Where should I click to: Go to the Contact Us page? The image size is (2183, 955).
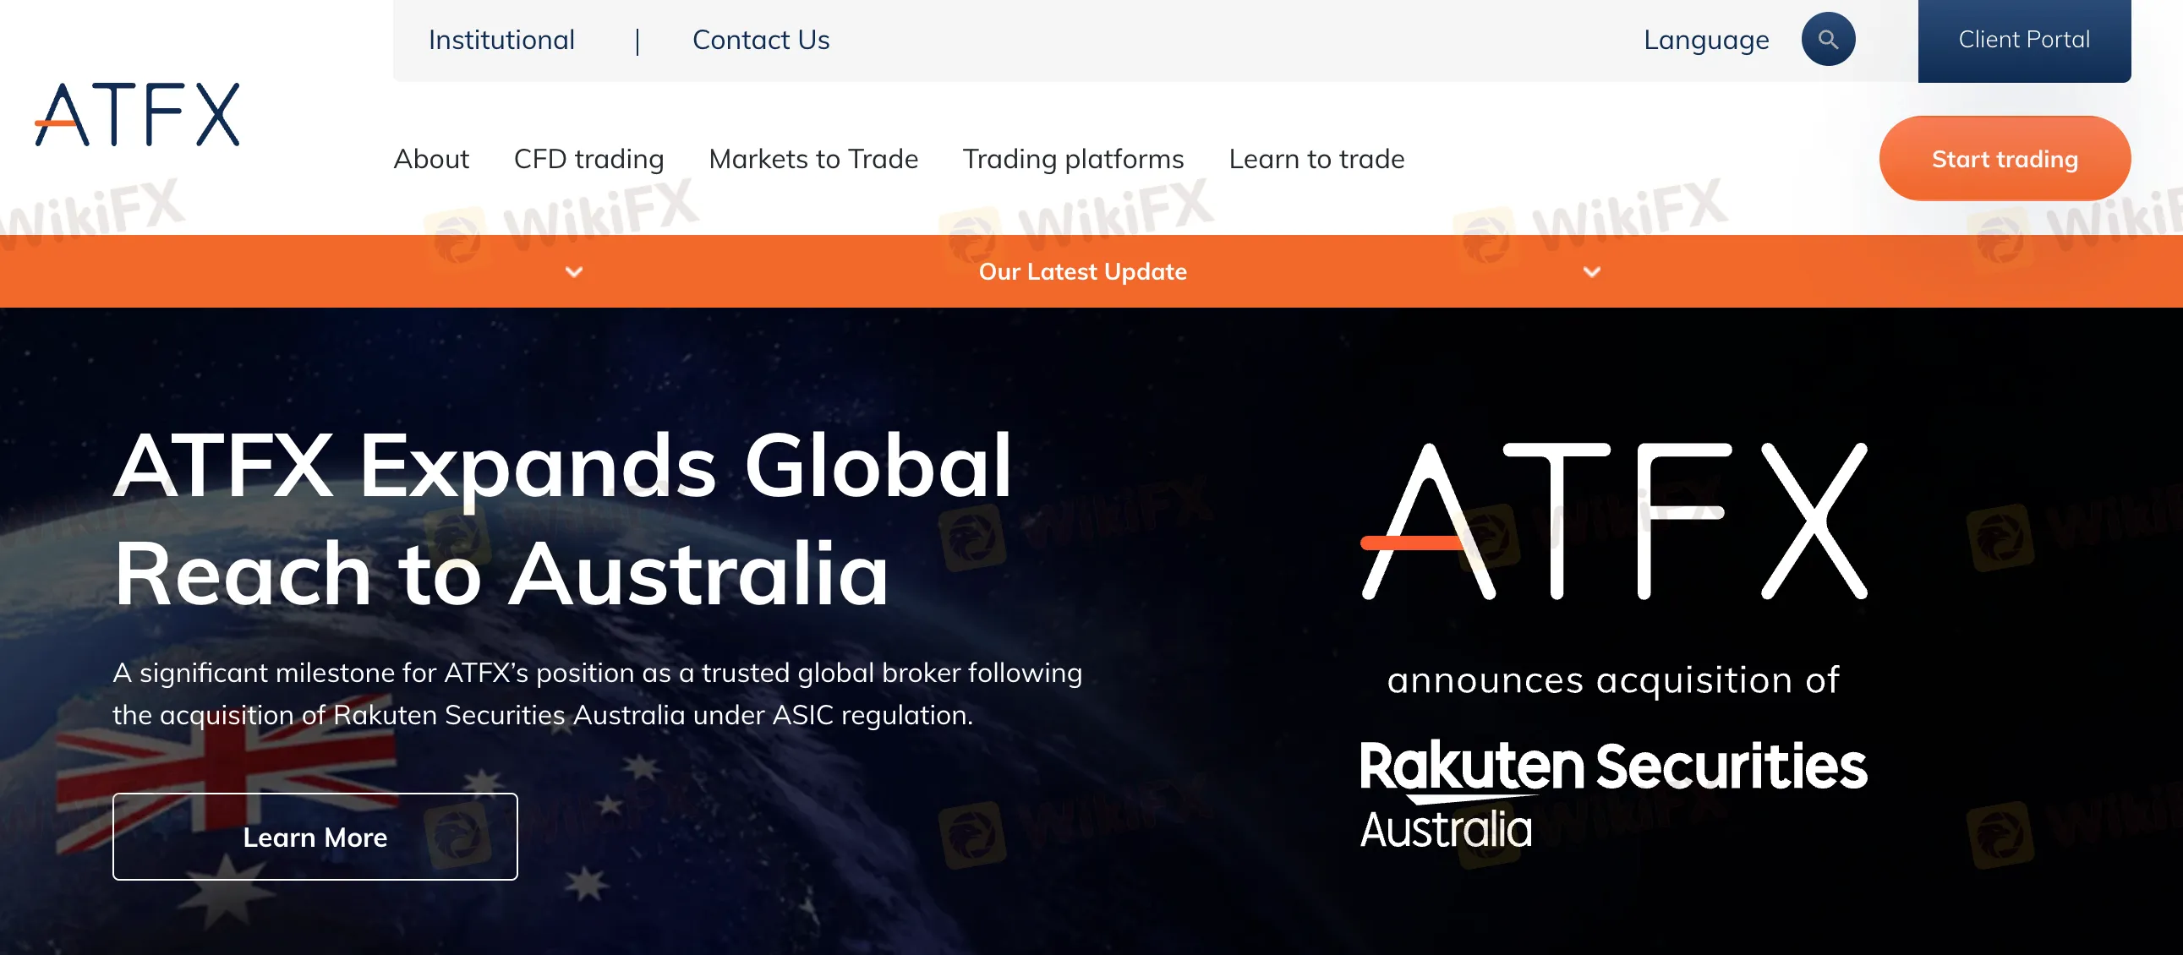click(761, 40)
